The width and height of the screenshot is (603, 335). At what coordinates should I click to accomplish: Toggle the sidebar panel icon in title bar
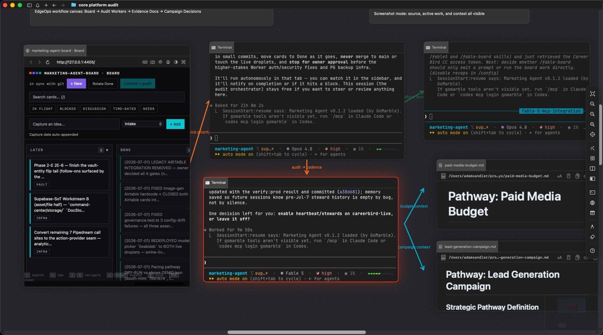[x=29, y=5]
